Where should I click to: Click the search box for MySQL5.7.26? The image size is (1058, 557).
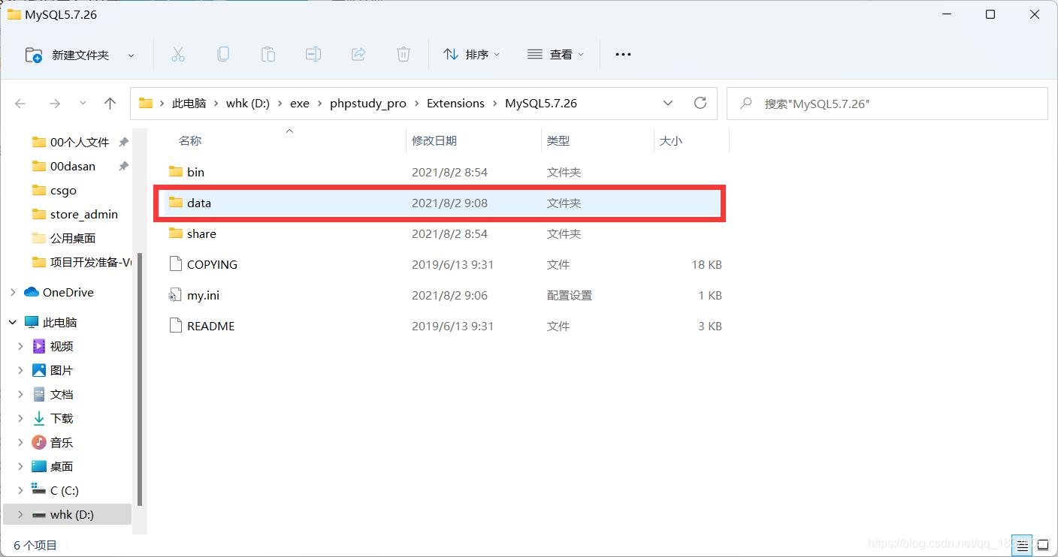coord(887,104)
